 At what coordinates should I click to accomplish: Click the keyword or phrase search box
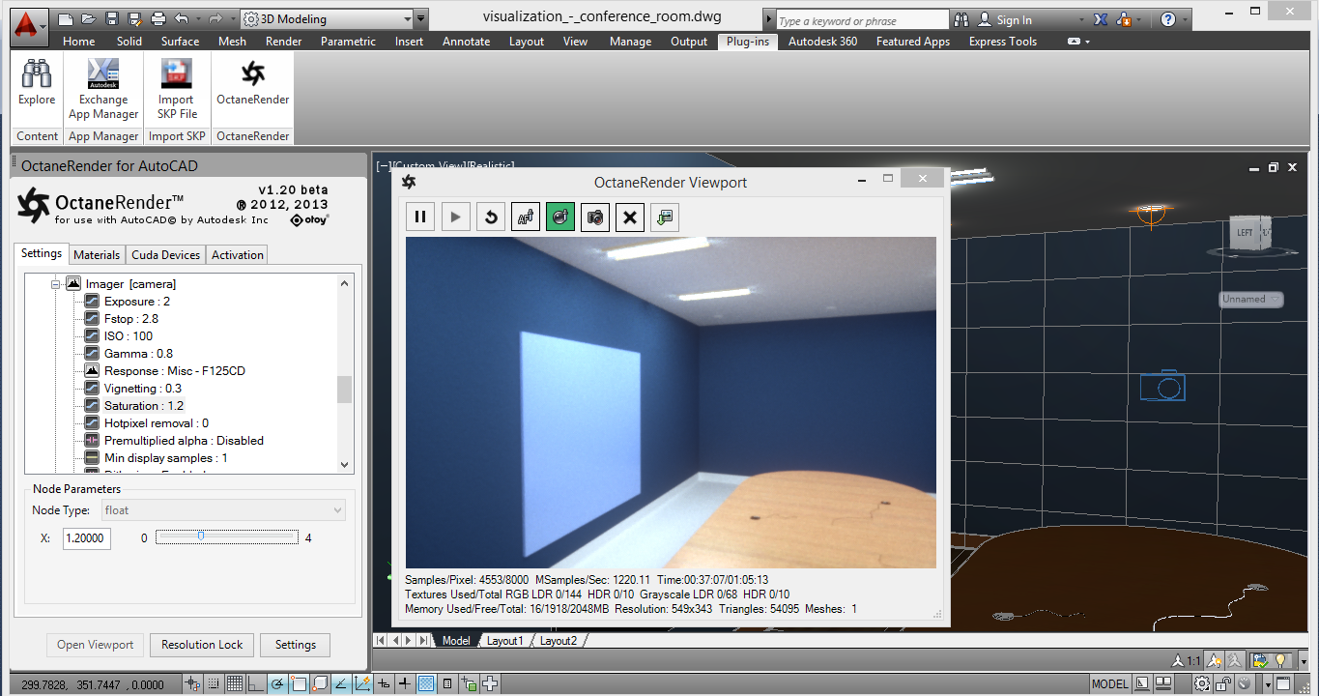(x=862, y=20)
